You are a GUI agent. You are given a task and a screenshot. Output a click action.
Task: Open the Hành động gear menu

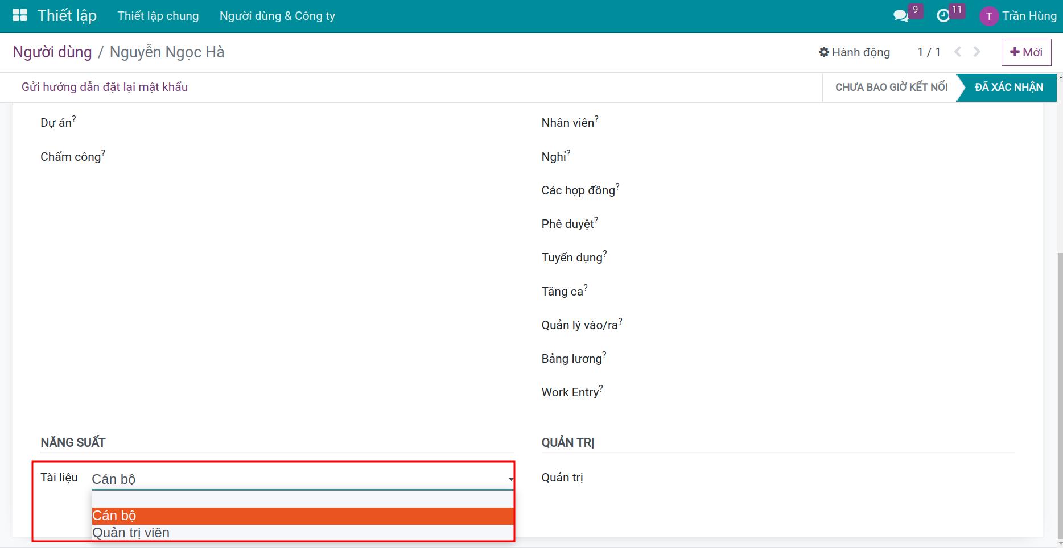point(854,52)
